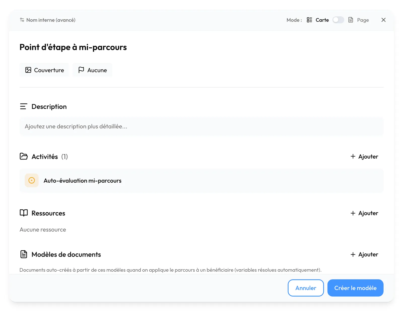Click the Activités folder icon
This screenshot has height=311, width=403.
(24, 156)
